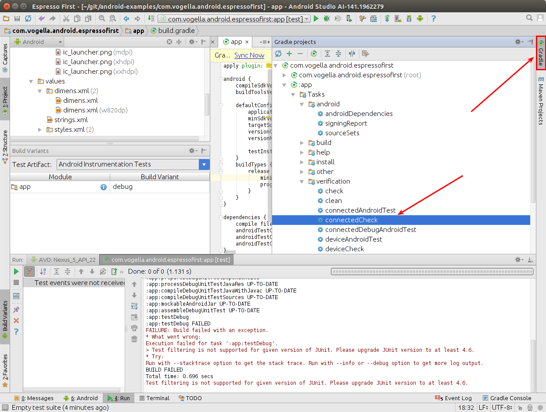
Task: Click the Debug bug icon in the main toolbar
Action: coord(327,18)
